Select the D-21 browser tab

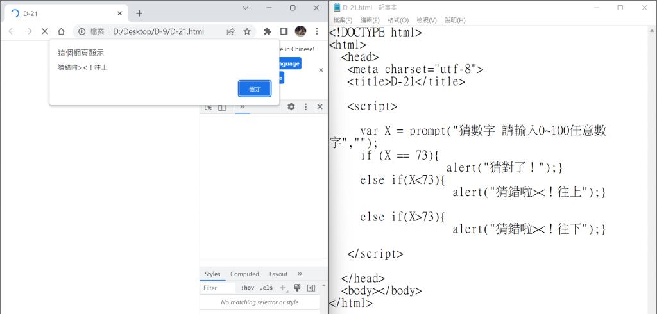tap(67, 13)
